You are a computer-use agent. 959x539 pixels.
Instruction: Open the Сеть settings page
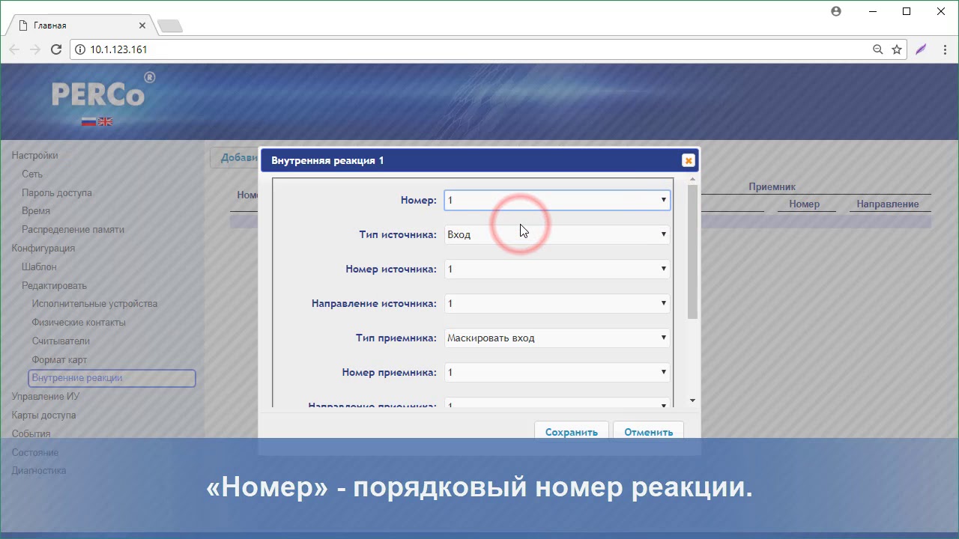coord(32,174)
